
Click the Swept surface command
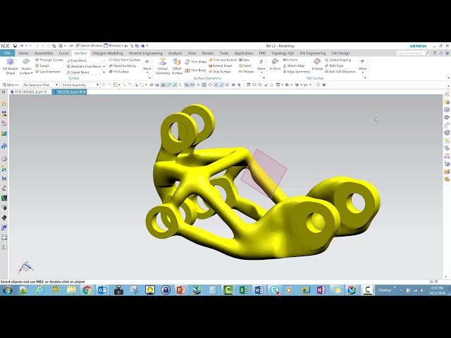click(x=42, y=65)
